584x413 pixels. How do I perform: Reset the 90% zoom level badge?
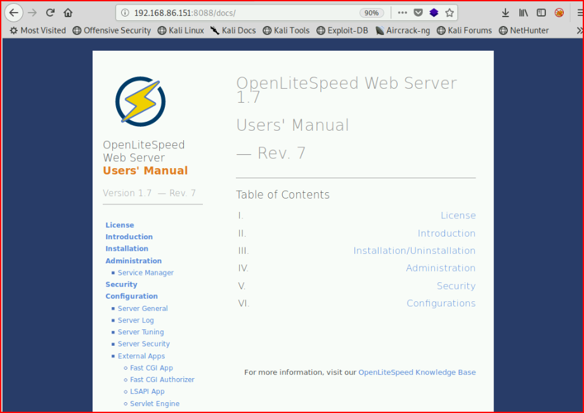[372, 13]
